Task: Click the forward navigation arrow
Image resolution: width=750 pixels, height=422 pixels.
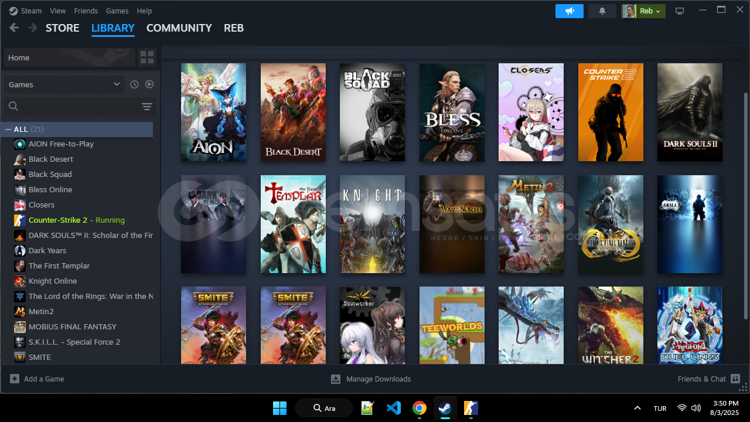Action: click(x=33, y=28)
